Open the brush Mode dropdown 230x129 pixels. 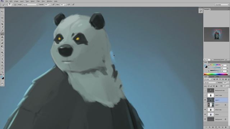30,5
